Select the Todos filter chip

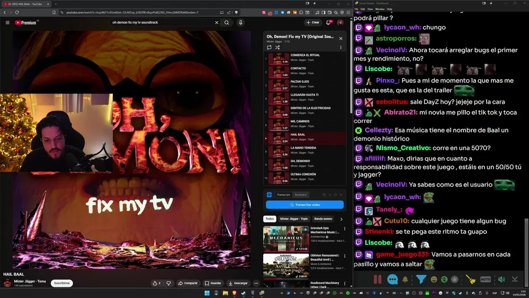[269, 219]
